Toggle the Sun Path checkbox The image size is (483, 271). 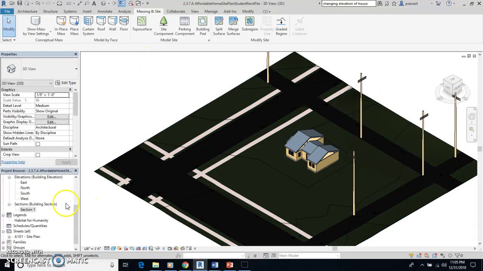click(38, 144)
